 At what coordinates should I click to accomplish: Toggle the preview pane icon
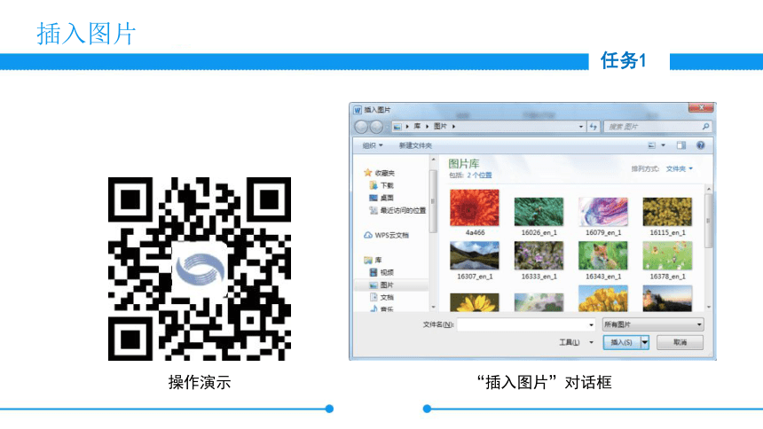pyautogui.click(x=680, y=145)
